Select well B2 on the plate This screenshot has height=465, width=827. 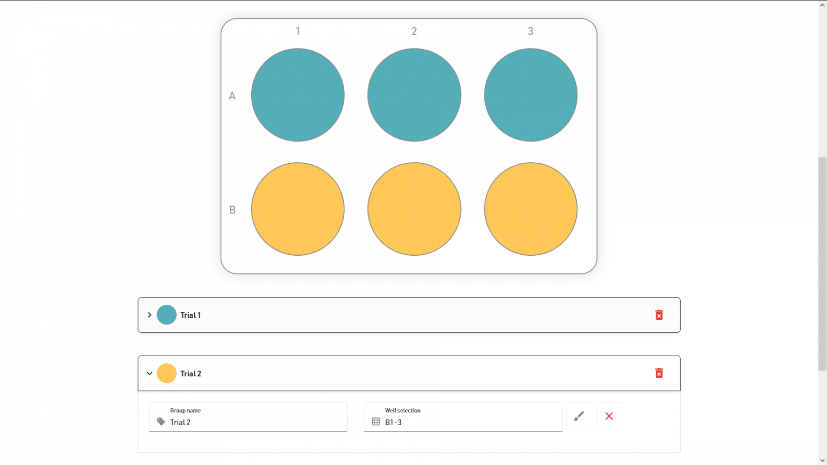[414, 209]
